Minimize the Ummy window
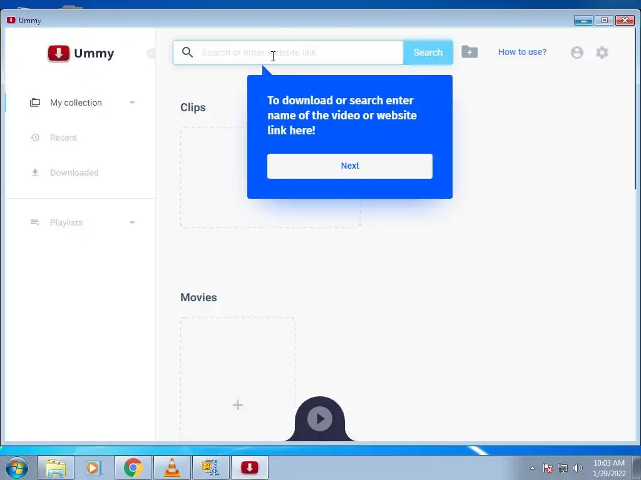The image size is (641, 480). pos(583,20)
